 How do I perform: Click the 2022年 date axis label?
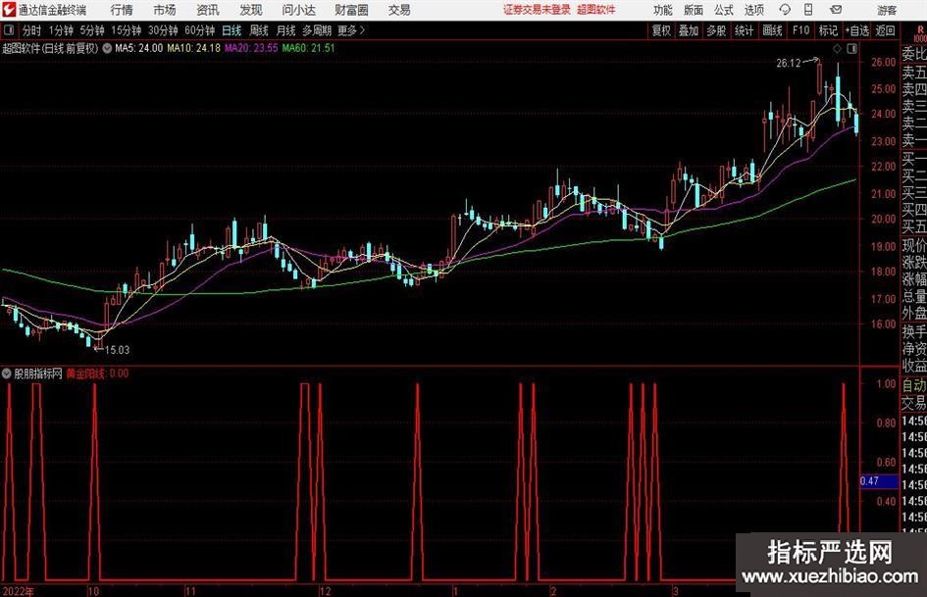point(18,591)
